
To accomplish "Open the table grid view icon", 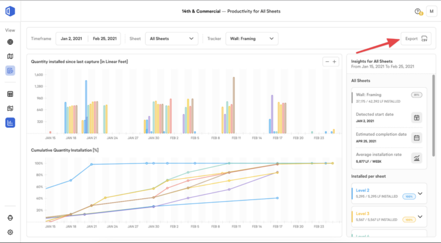I will point(10,94).
